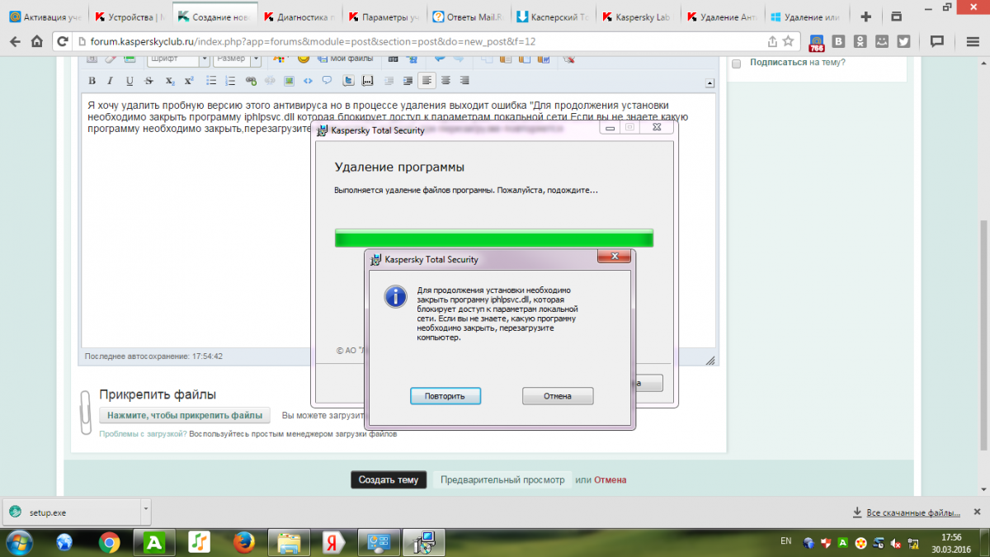Open the Проблемы с загрузкой? link
This screenshot has width=990, height=557.
[144, 433]
